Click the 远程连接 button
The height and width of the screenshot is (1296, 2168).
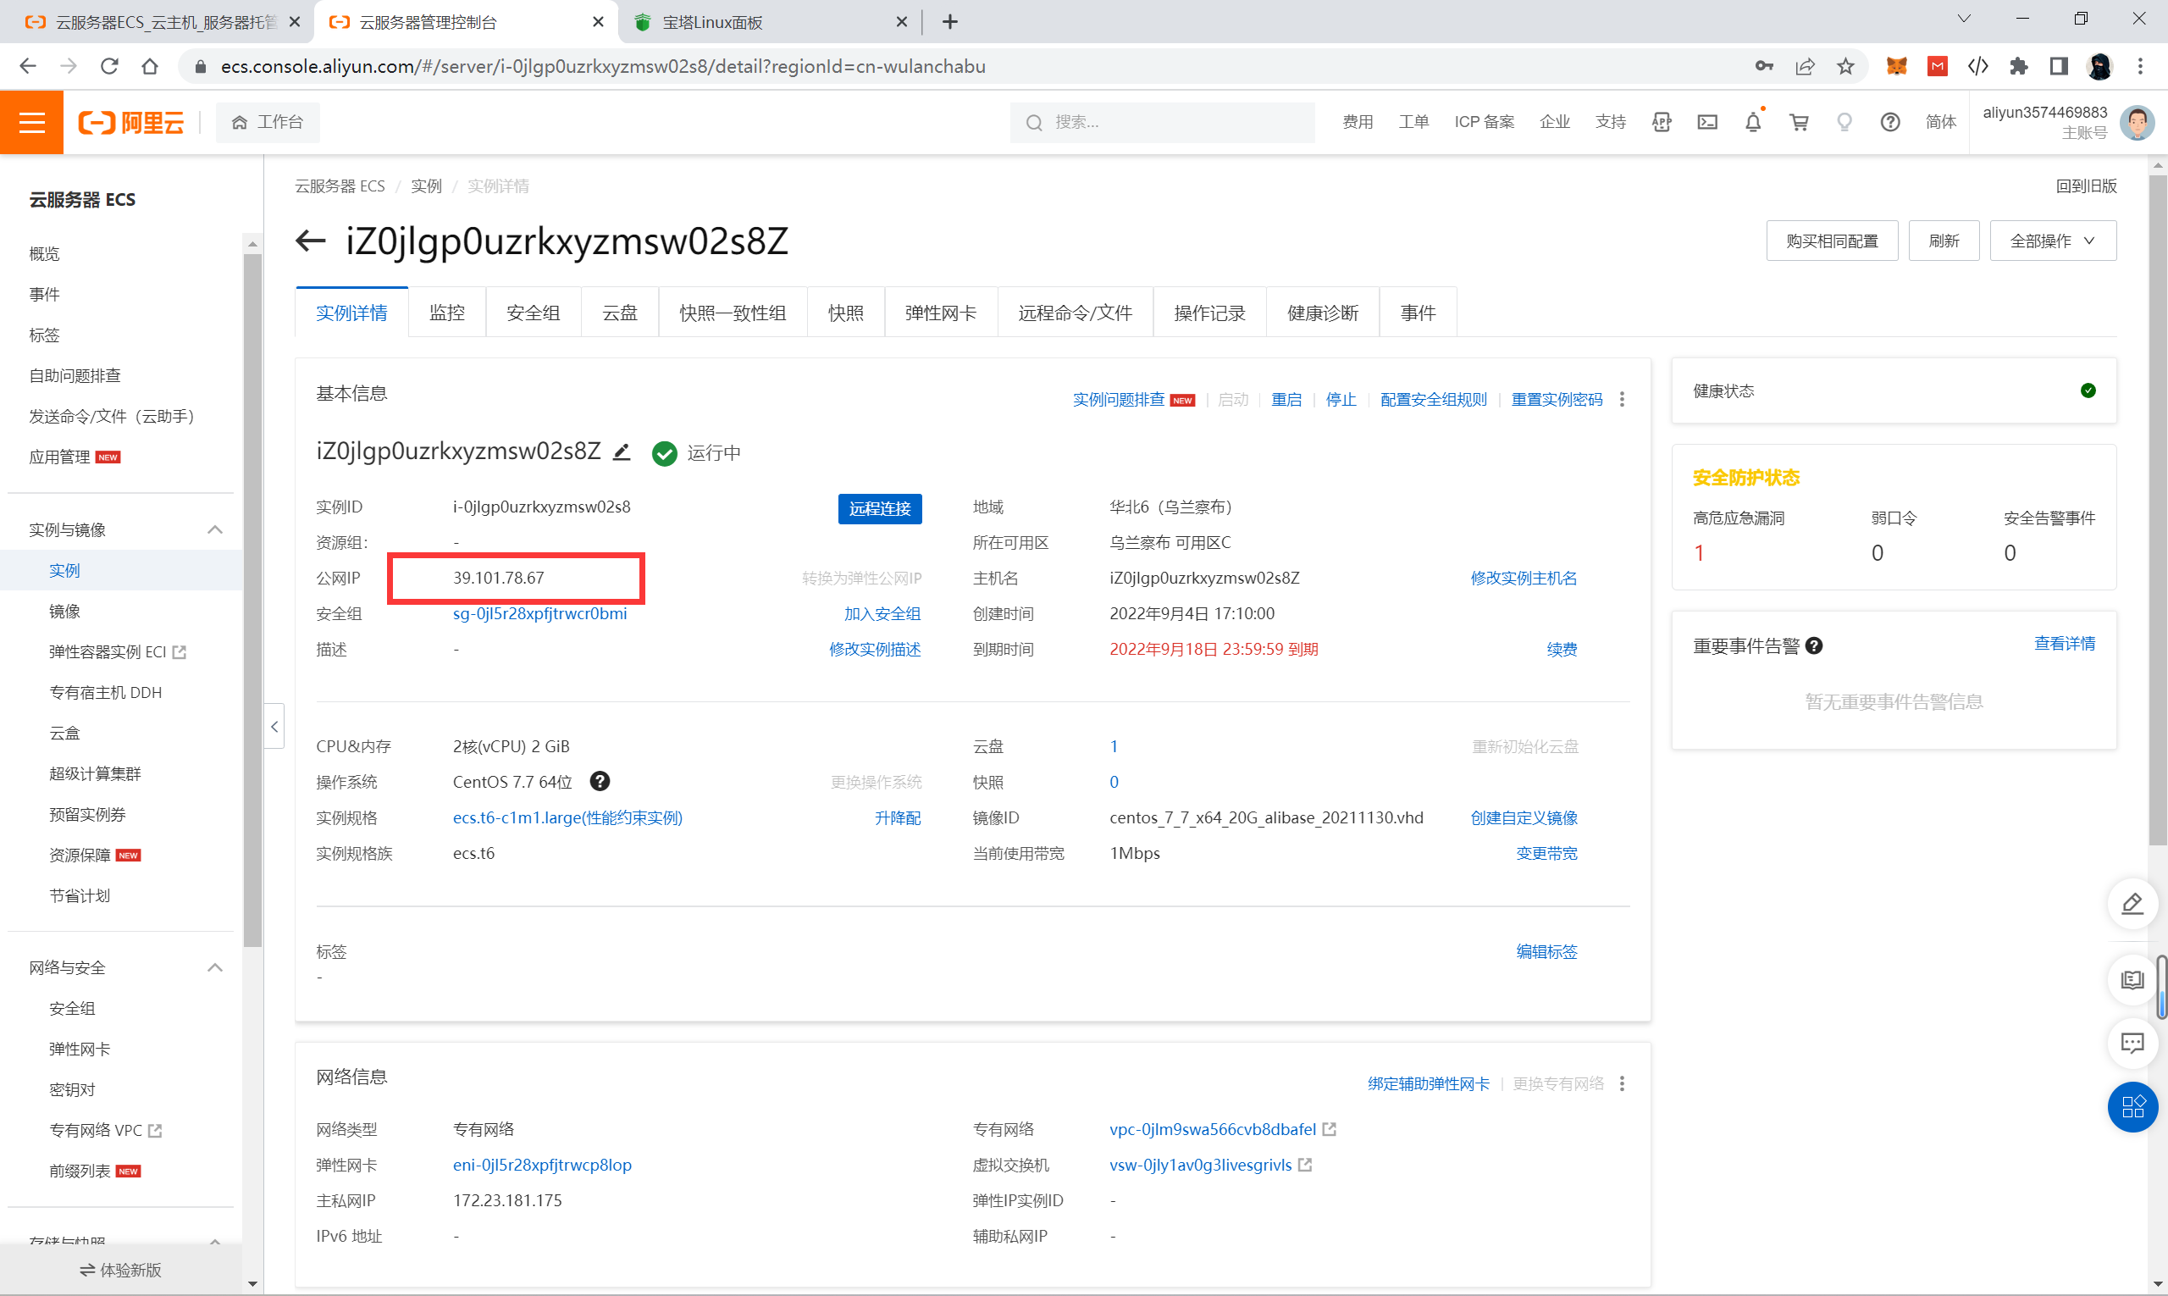click(x=879, y=508)
